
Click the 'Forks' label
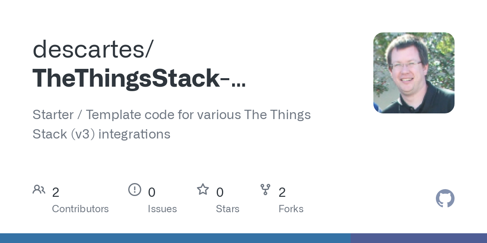coord(291,209)
